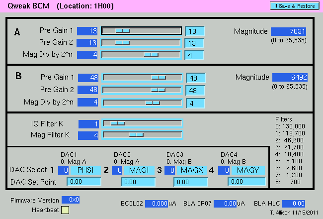
Task: Click the IQ Filter K slider
Action: pyautogui.click(x=142, y=123)
